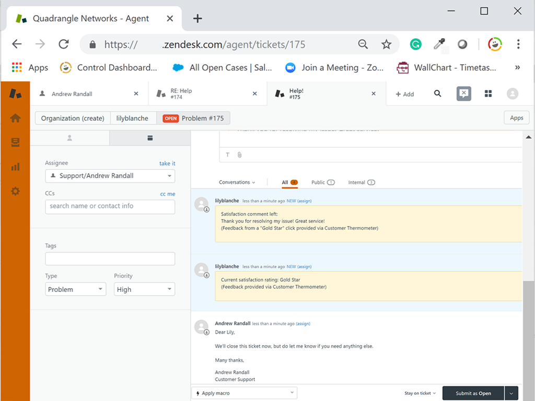This screenshot has height=401, width=535.
Task: Show only Internal conversations tab
Action: point(361,182)
